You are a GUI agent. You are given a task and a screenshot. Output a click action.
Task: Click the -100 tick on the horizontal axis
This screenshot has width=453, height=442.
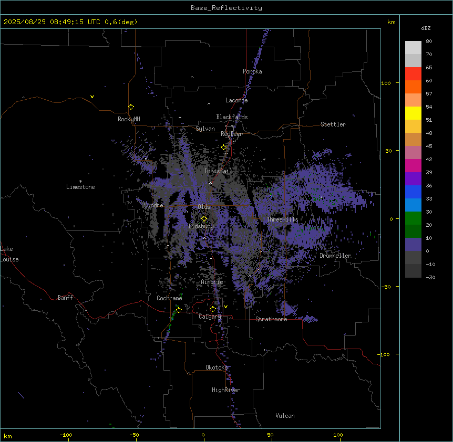click(x=66, y=435)
